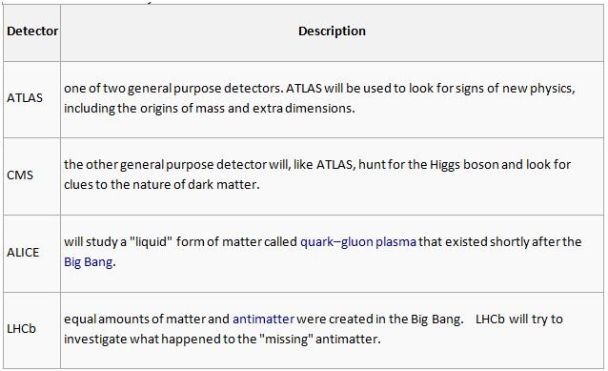
Task: Follow the Big Bang link under ALICE
Action: pos(89,262)
